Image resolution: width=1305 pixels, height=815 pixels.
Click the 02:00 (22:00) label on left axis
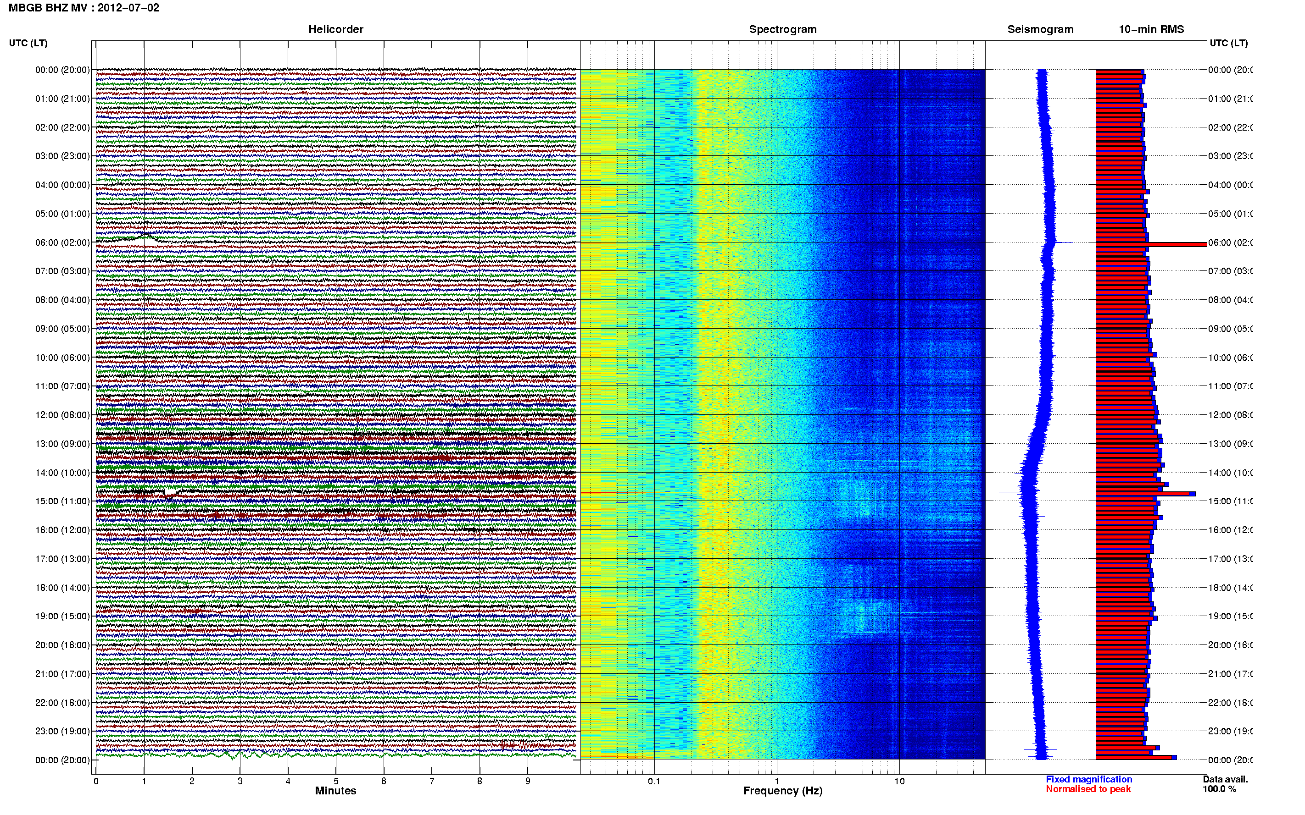coord(62,127)
